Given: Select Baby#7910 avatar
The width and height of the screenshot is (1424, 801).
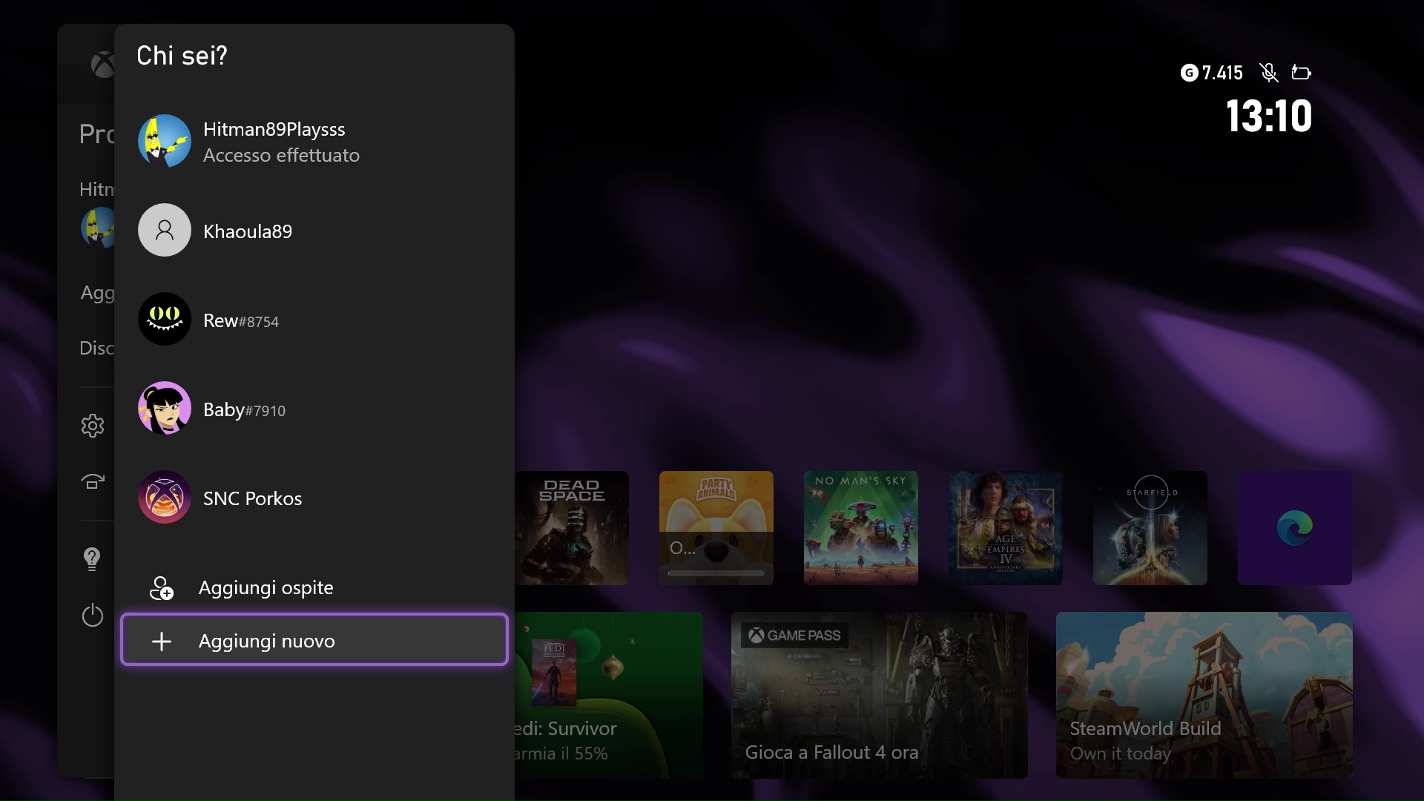Looking at the screenshot, I should [164, 408].
